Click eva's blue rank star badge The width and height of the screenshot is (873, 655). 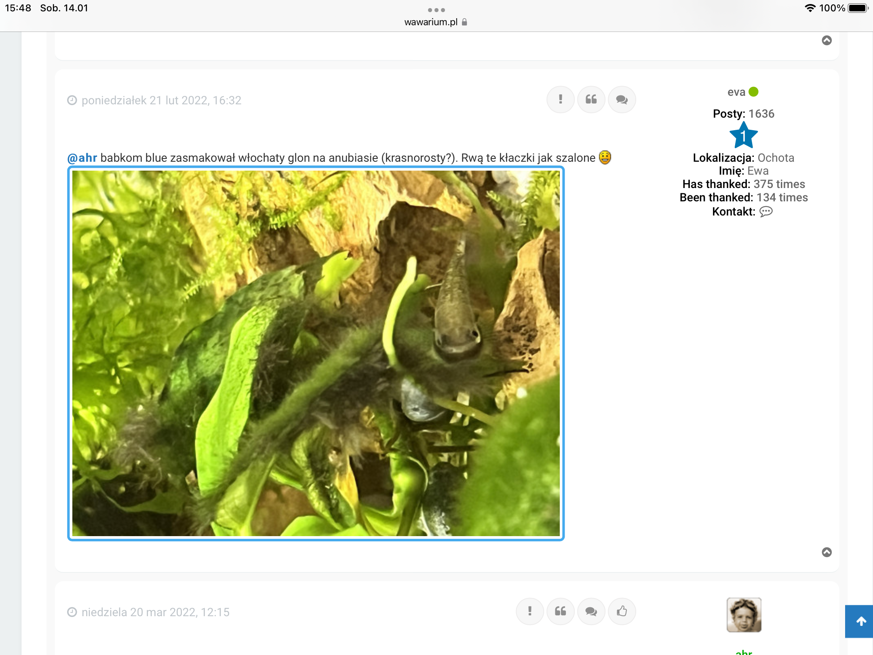(x=743, y=136)
